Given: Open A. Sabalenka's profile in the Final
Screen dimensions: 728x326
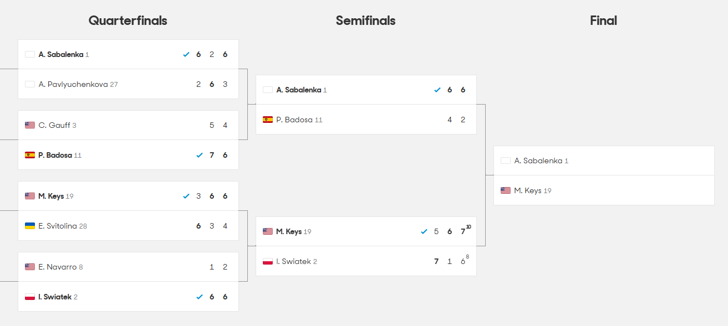Looking at the screenshot, I should (538, 161).
